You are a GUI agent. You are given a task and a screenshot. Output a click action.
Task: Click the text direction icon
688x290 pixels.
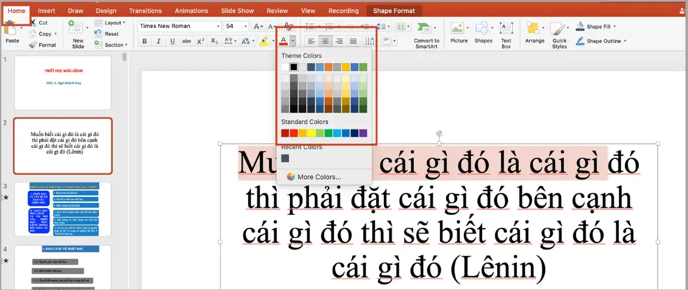[370, 41]
